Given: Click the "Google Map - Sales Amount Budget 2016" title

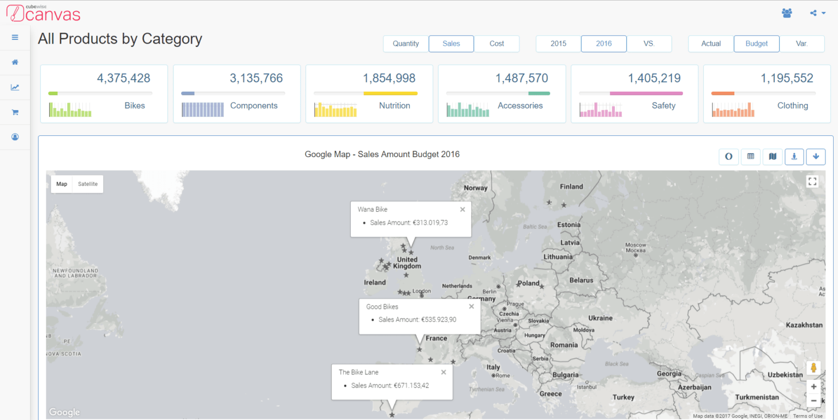Looking at the screenshot, I should pyautogui.click(x=382, y=154).
